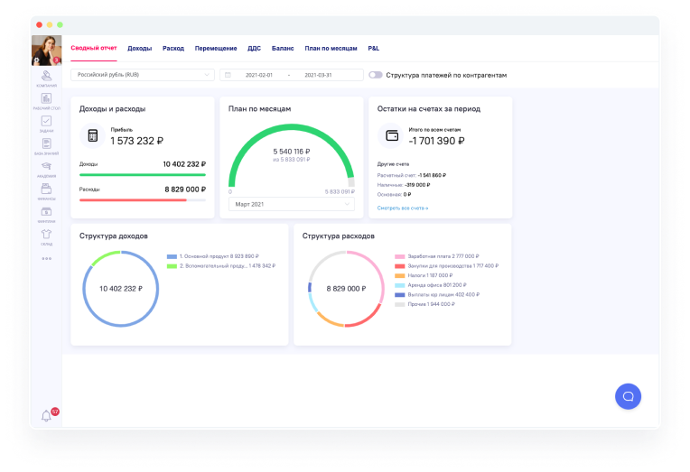Open Финансы section in the sidebar
The width and height of the screenshot is (690, 472).
coord(46,192)
